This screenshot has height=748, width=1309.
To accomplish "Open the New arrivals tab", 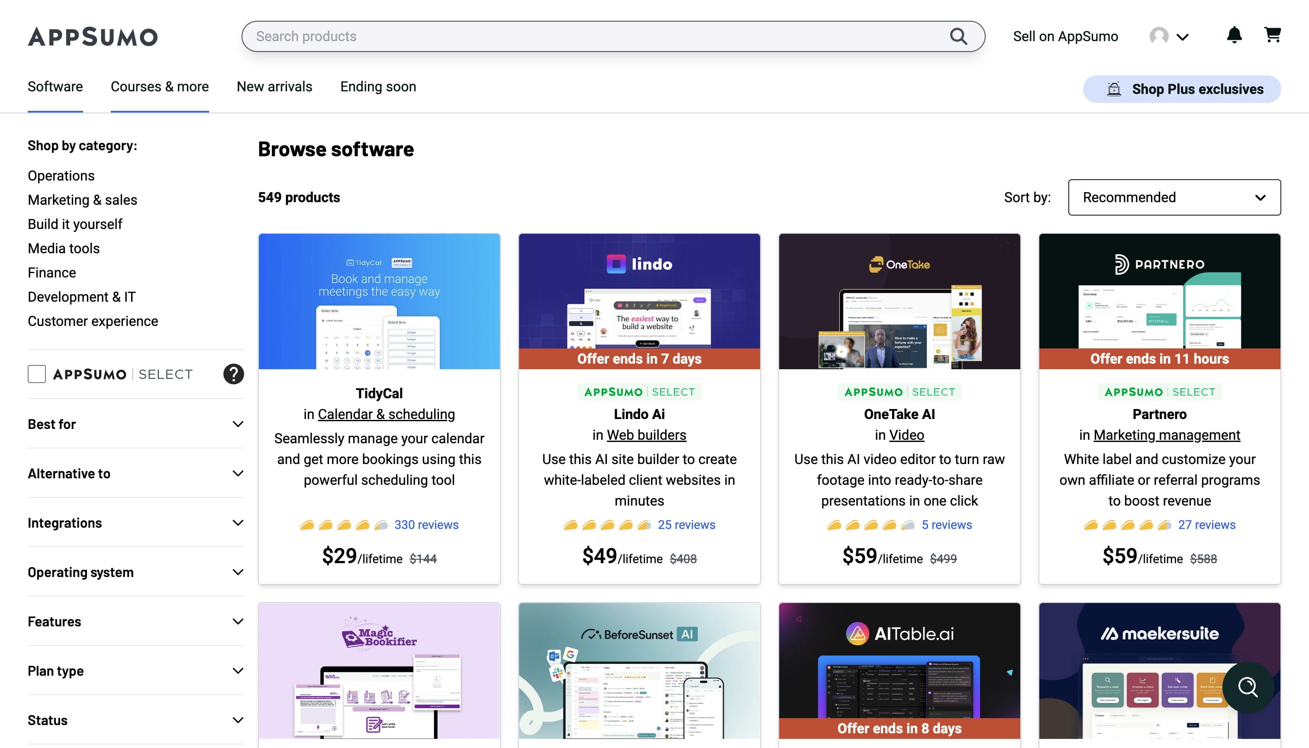I will [x=274, y=86].
